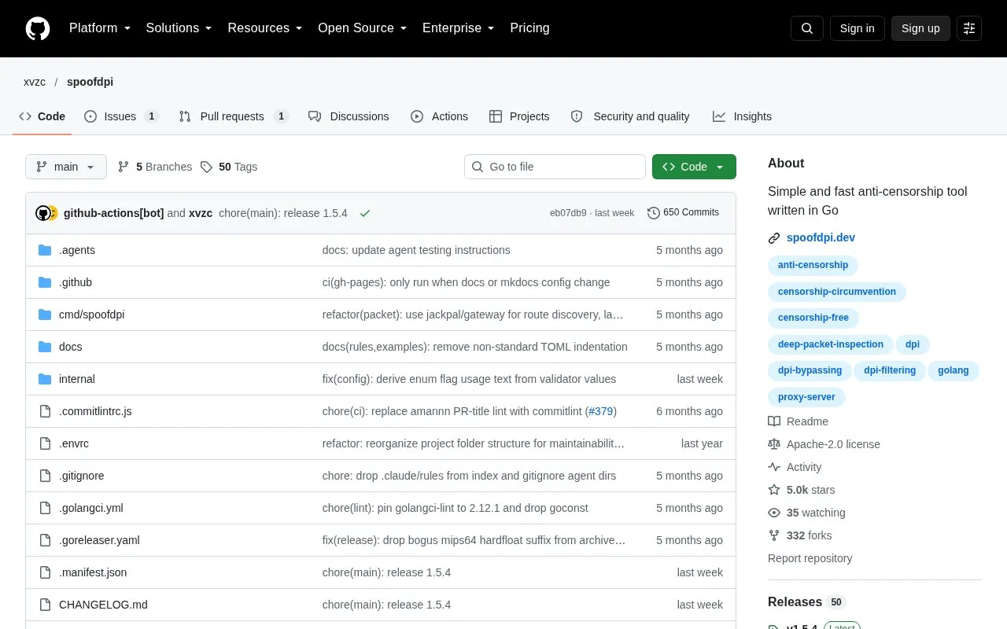
Task: Expand the Platform menu
Action: click(x=99, y=28)
